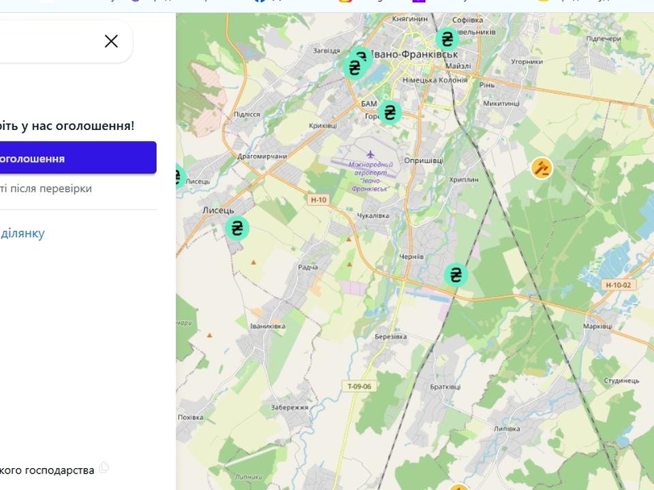Select orange auction hammer marker near Хриплин
This screenshot has width=654, height=490.
click(x=542, y=168)
